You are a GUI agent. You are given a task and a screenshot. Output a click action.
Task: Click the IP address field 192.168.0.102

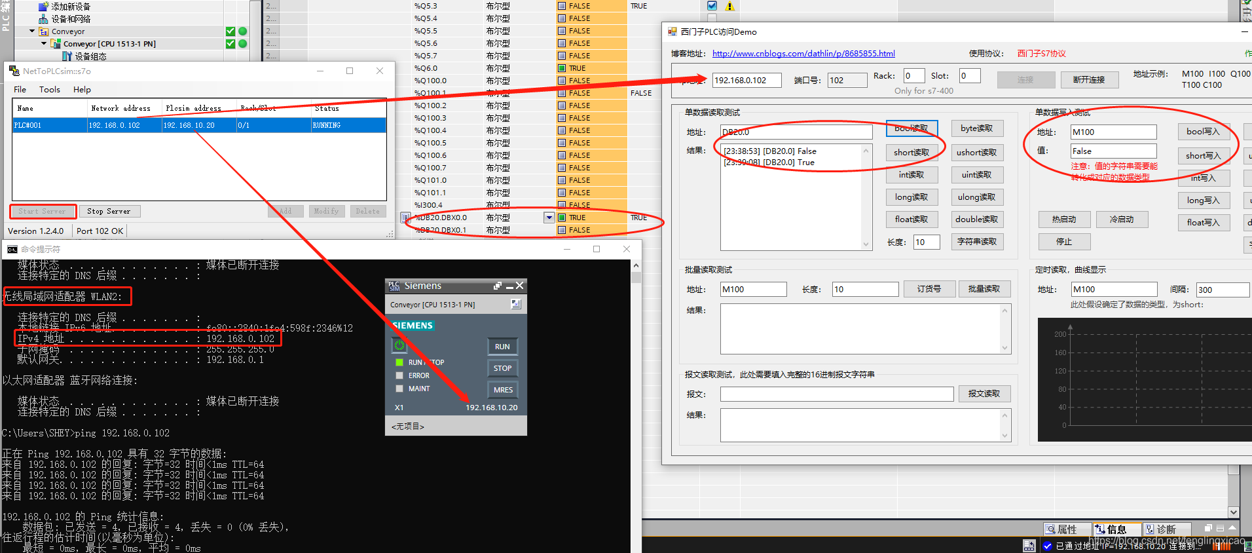746,80
